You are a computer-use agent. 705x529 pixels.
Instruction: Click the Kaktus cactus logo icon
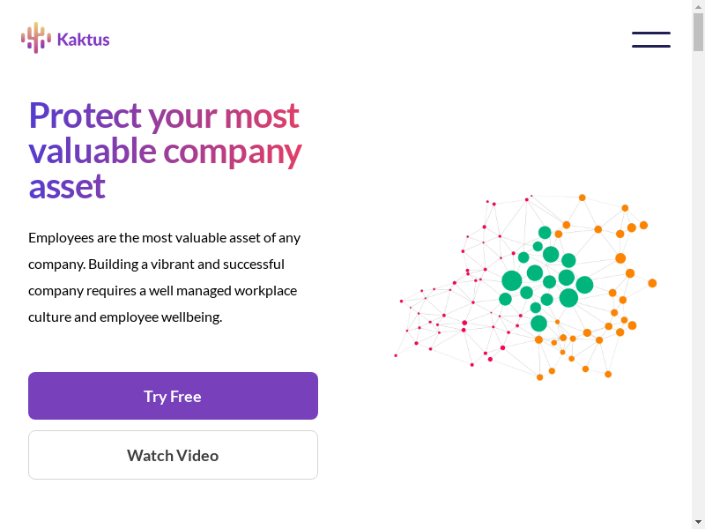point(35,38)
